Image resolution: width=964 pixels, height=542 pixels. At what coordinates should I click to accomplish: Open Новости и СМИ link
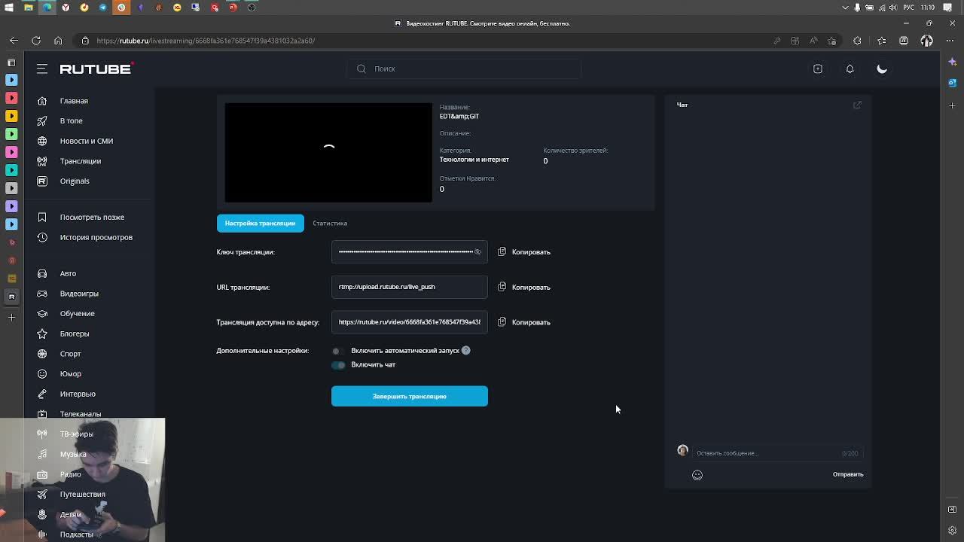(87, 141)
